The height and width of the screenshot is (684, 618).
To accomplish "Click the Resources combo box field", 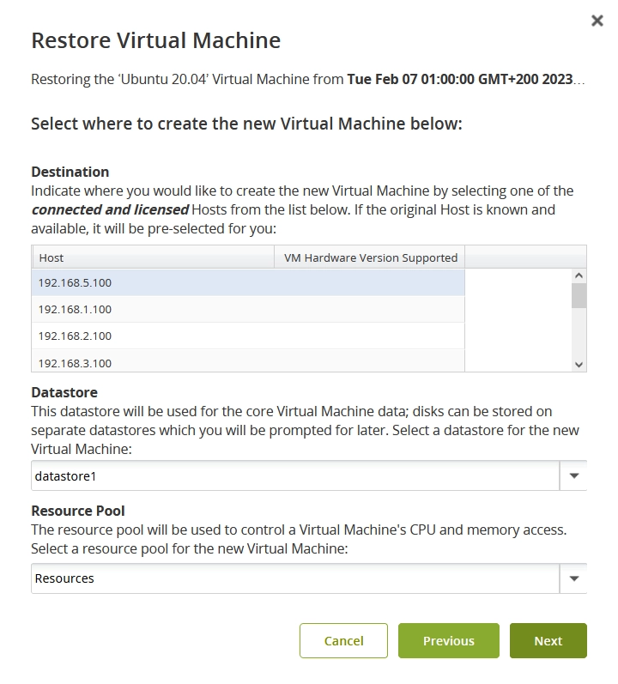I will click(x=295, y=578).
